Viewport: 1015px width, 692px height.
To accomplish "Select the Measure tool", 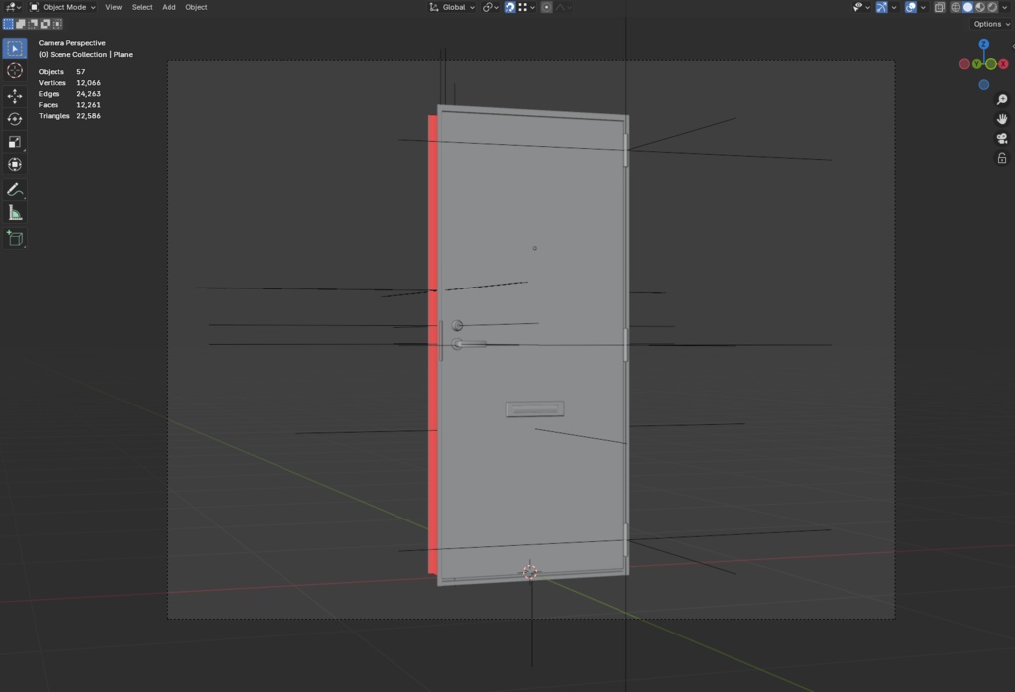I will [14, 213].
